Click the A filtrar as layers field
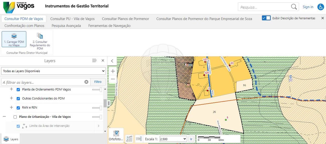Image resolution: width=326 pixels, height=144 pixels. tap(43, 82)
